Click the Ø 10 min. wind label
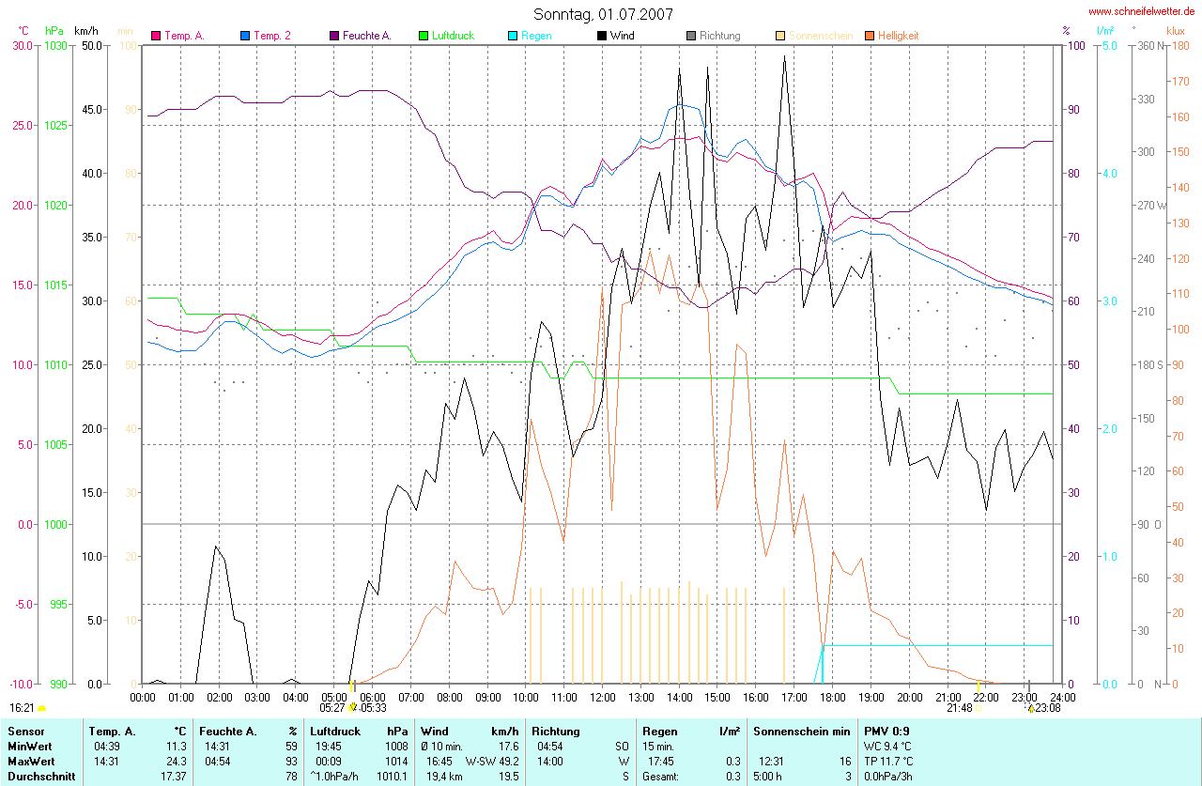Image resolution: width=1202 pixels, height=786 pixels. pyautogui.click(x=441, y=746)
